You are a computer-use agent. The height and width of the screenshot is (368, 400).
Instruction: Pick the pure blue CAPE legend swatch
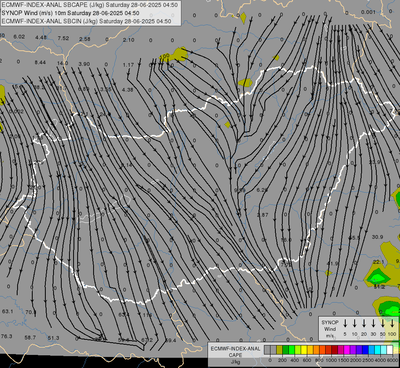pos(365,350)
